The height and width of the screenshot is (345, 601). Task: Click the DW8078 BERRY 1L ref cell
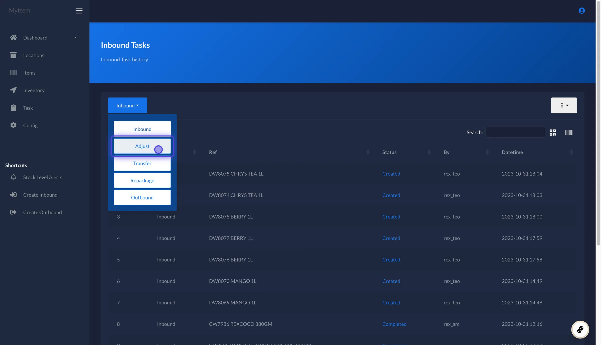click(231, 217)
